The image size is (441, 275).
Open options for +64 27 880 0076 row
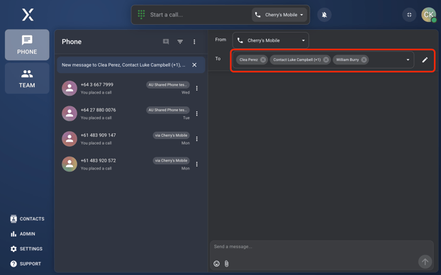click(x=196, y=113)
